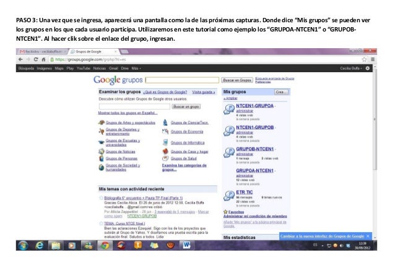The height and width of the screenshot is (279, 395).
Task: Click the NTCEN1-GRUPOB group icon
Action: click(x=228, y=131)
